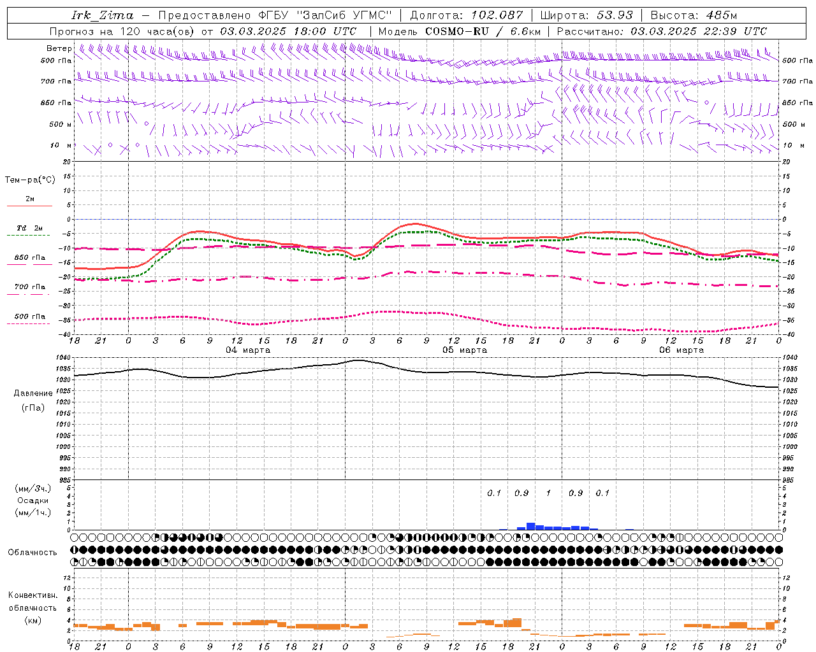Click the Долгота: 102.087 value

[x=467, y=15]
